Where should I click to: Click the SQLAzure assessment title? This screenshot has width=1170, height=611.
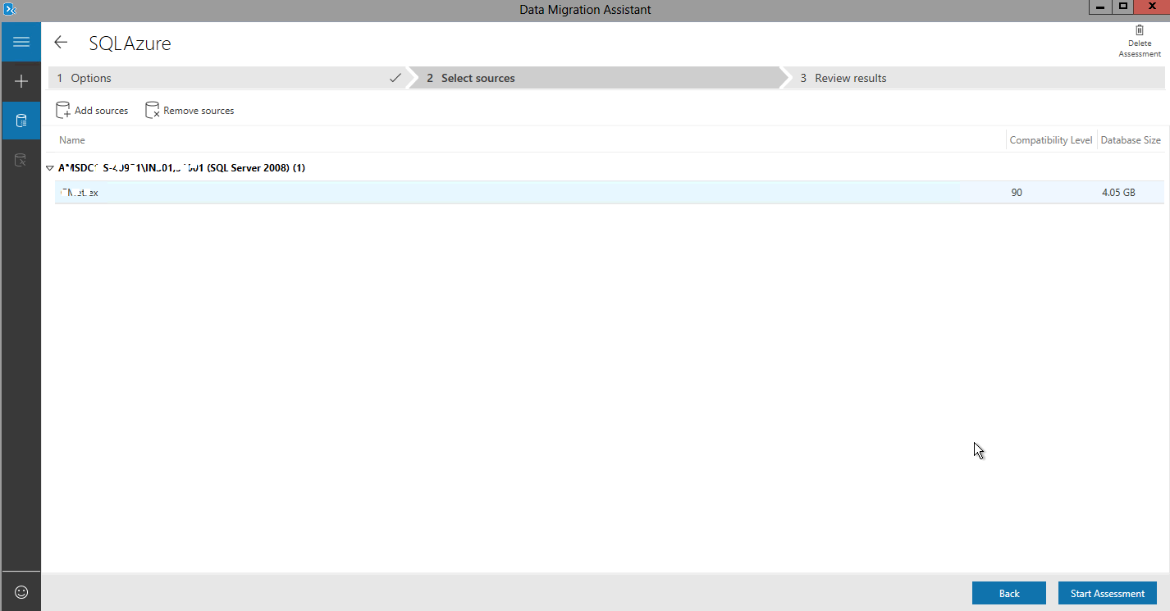[x=130, y=43]
